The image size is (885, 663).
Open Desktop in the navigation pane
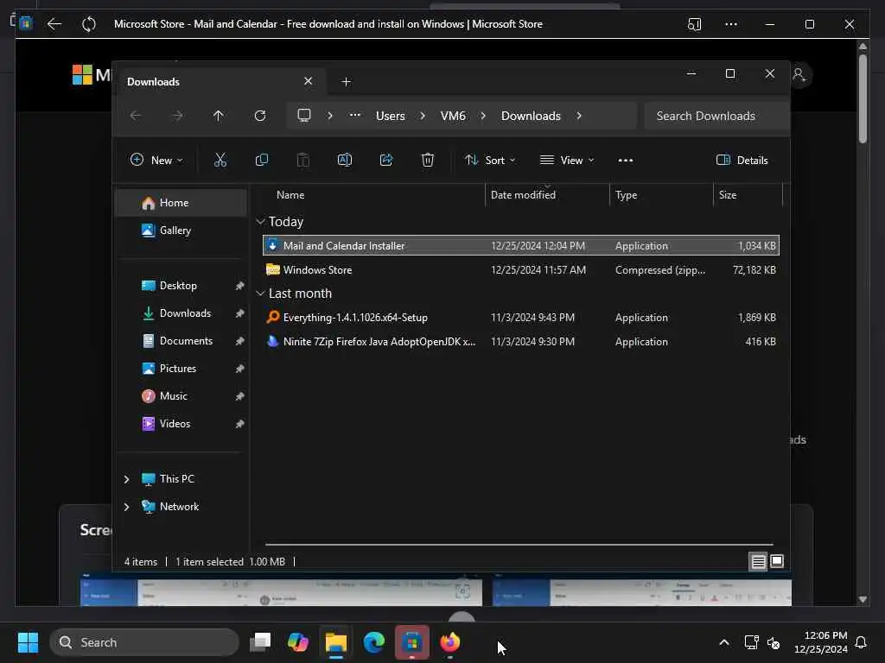181,286
